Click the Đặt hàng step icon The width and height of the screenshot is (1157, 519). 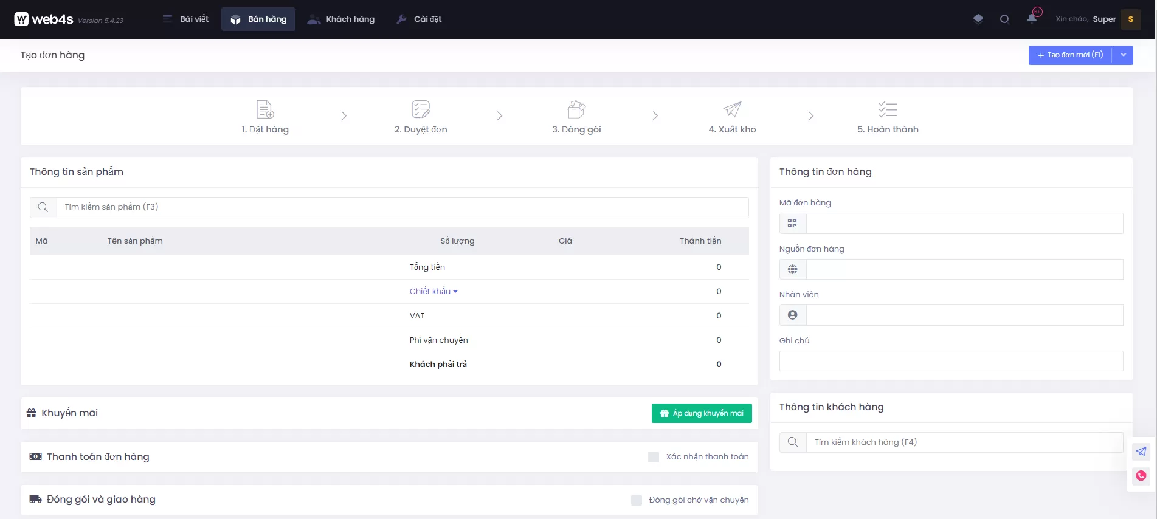(x=265, y=109)
